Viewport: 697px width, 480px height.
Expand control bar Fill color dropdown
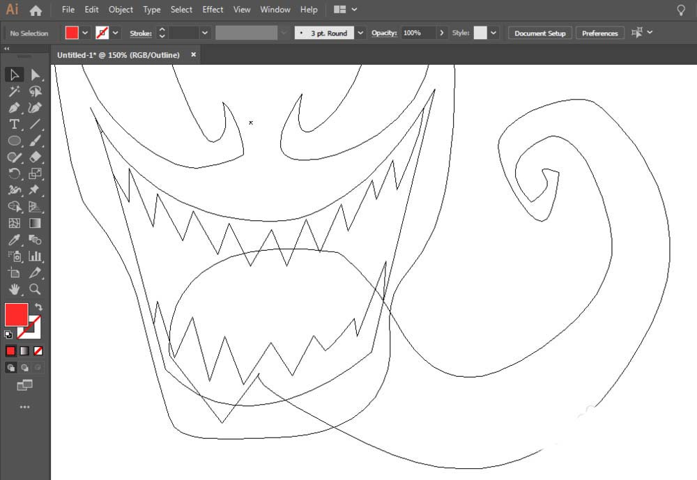click(x=85, y=33)
